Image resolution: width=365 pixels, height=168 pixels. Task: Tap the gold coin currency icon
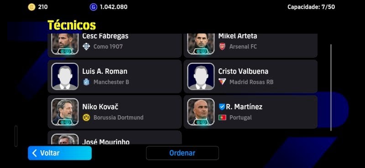point(31,7)
